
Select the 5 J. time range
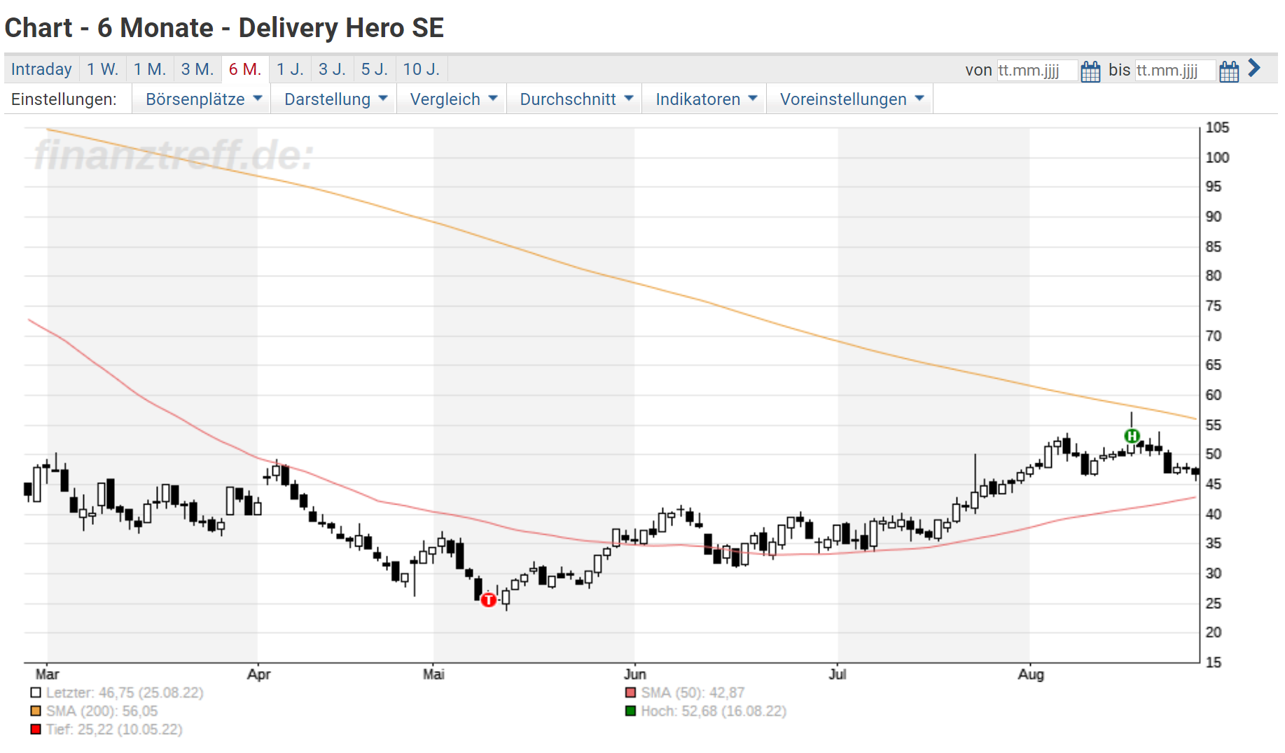[x=375, y=69]
